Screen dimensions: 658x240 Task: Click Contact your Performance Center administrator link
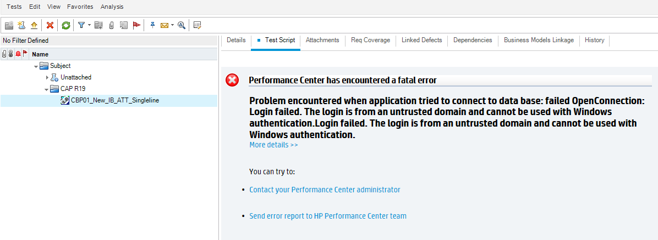(x=325, y=190)
